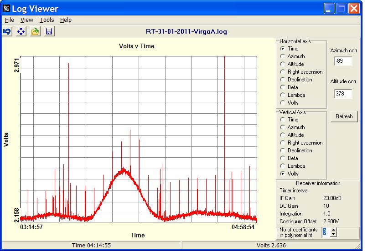
Task: Decrease polynomial coefficients with down arrow
Action: coord(333,235)
